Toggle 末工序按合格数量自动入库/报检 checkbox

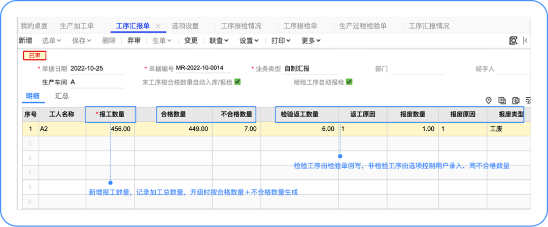pyautogui.click(x=237, y=82)
